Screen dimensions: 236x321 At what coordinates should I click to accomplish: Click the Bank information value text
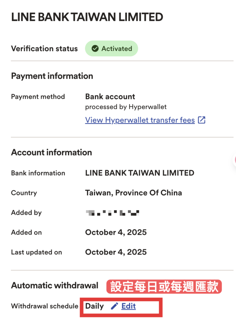click(x=140, y=173)
